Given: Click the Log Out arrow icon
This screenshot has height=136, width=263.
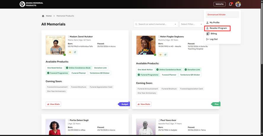Looking at the screenshot, I should click(x=207, y=39).
